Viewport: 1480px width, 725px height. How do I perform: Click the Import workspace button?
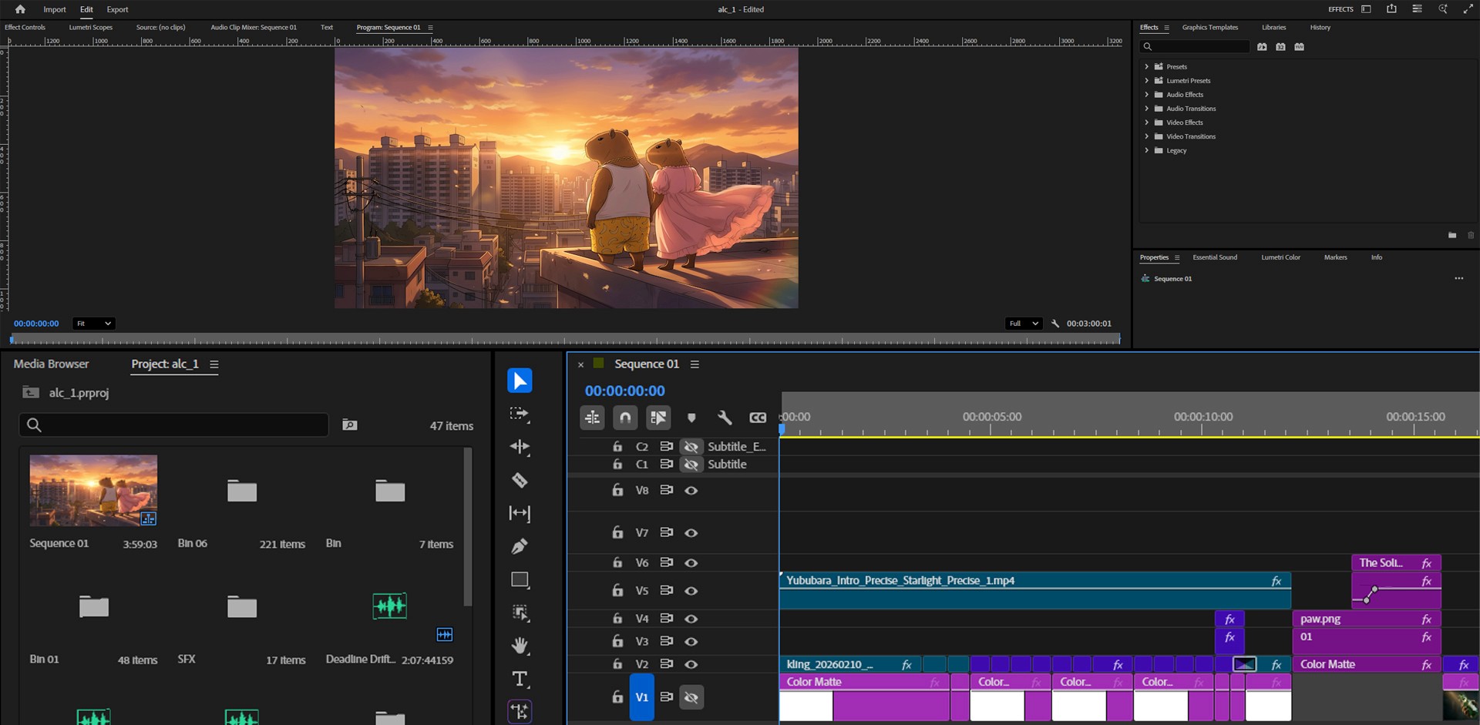[54, 9]
